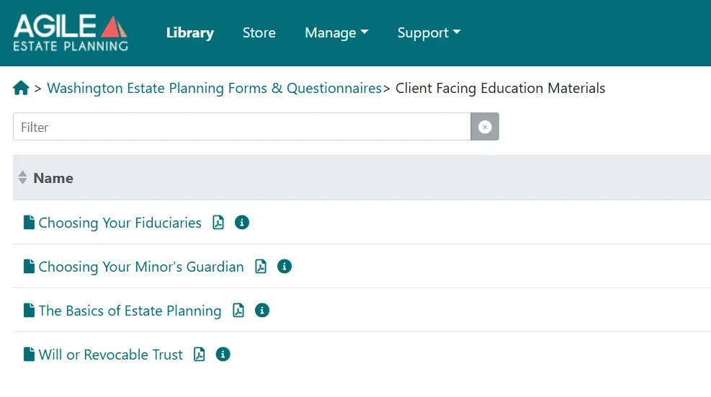This screenshot has height=397, width=711.
Task: Open Washington Estate Planning Forms breadcrumb link
Action: (x=215, y=88)
